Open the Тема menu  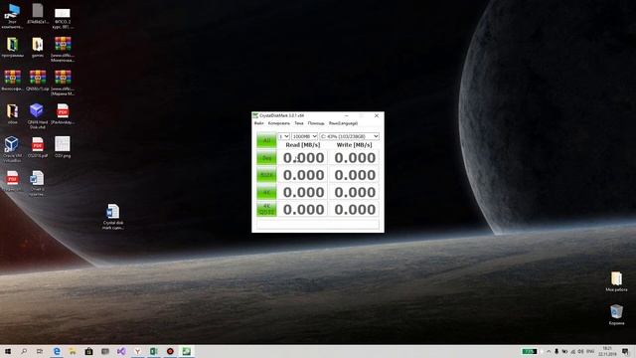299,123
